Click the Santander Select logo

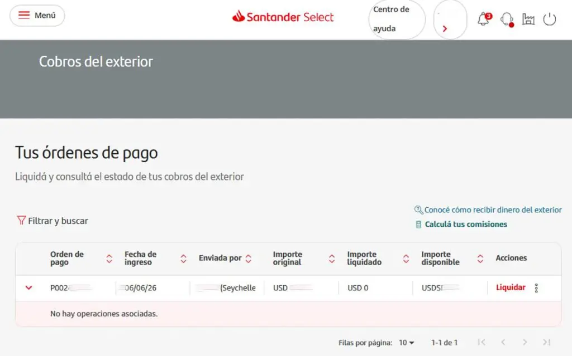pyautogui.click(x=283, y=17)
